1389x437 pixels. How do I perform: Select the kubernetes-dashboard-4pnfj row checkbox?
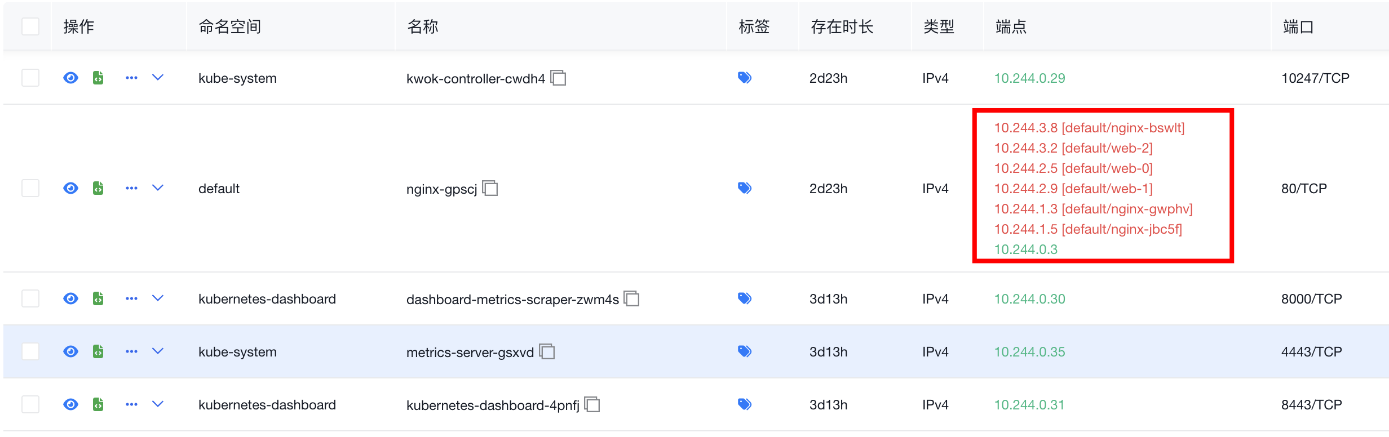(x=30, y=404)
